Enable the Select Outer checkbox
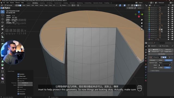Image resolution: width=174 pixels, height=98 pixels. click(x=18, y=90)
